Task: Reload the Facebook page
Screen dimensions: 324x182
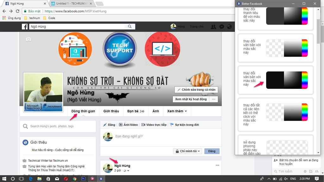Action: coord(18,11)
